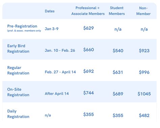Screen dimensions: 160x128
Task: Select the Daily Registration row label
Action: coord(18,114)
